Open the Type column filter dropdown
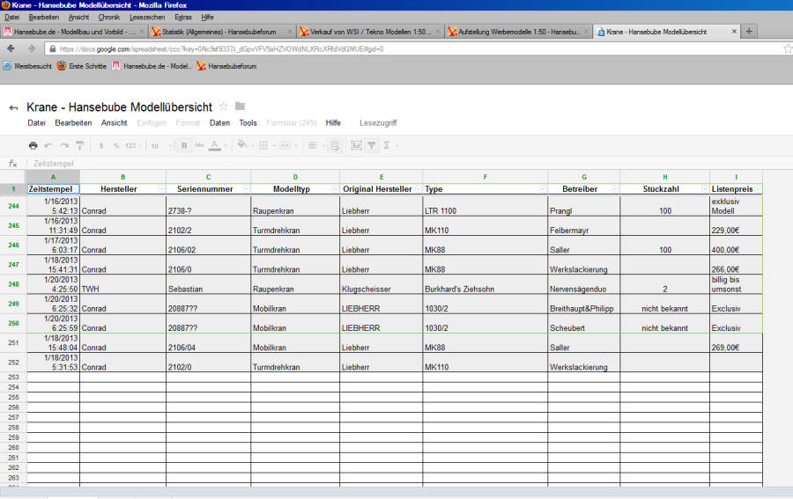 point(543,189)
